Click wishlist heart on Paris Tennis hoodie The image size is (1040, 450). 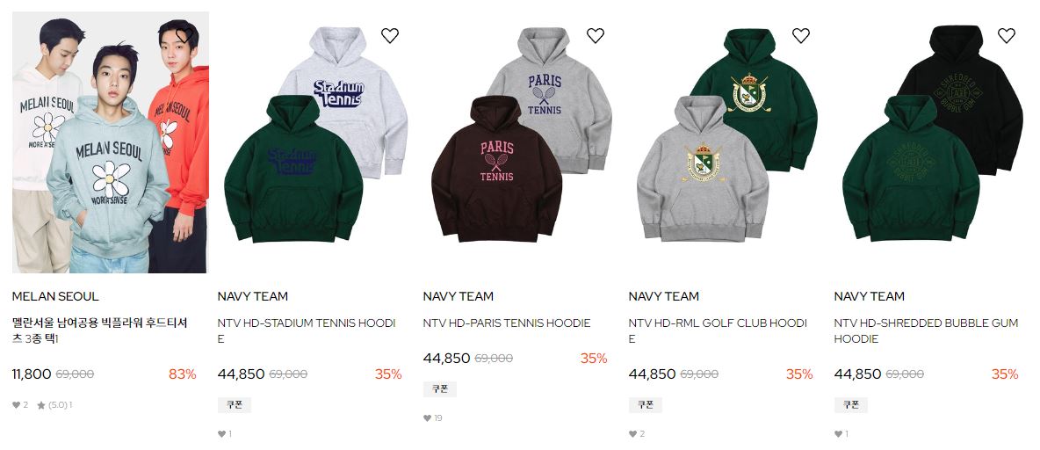click(x=596, y=36)
